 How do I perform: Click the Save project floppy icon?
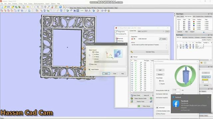click(9, 7)
